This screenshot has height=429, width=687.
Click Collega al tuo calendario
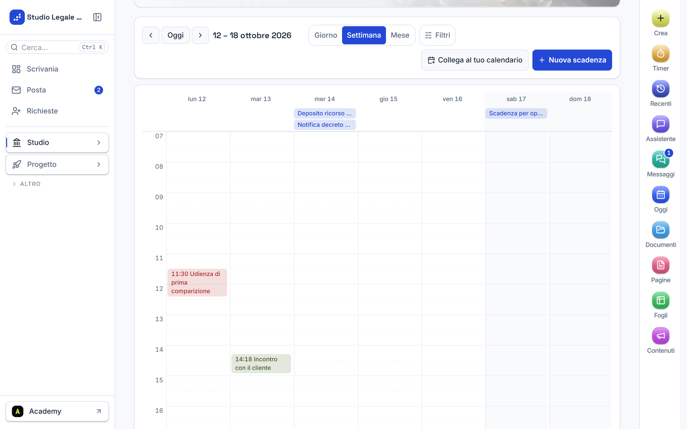tap(475, 60)
